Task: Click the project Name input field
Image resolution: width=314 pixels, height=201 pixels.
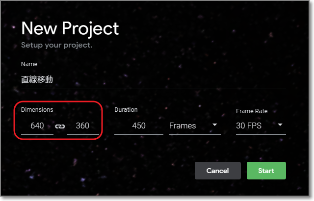Action: pyautogui.click(x=153, y=80)
